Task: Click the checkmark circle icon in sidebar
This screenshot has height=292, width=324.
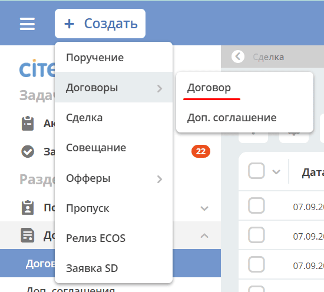Action: coord(28,151)
